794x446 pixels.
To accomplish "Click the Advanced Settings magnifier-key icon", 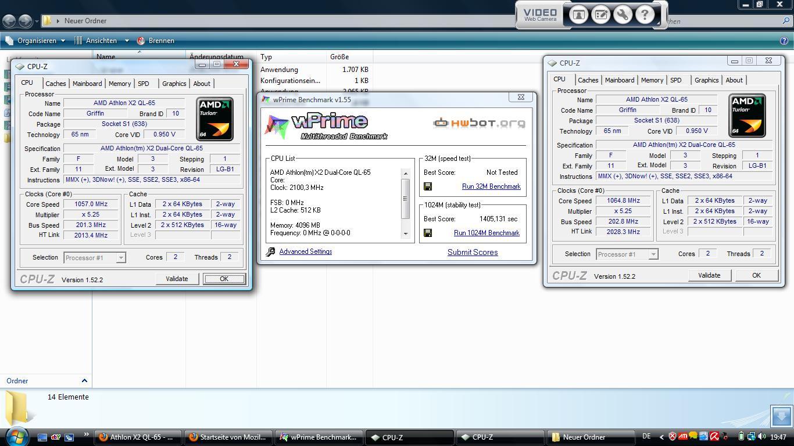I will pos(270,252).
